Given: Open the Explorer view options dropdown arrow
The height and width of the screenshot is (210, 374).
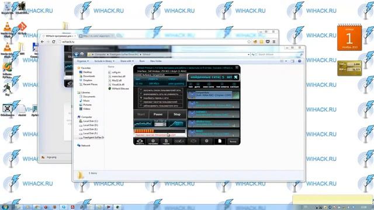Looking at the screenshot, I should 286,61.
